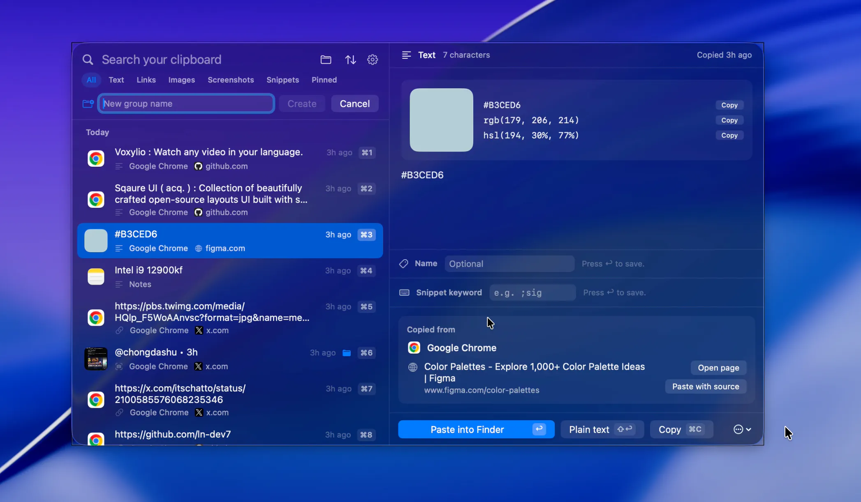Screen dimensions: 861x502
Task: Open the www.figma.com/color-palettes link
Action: (x=481, y=390)
